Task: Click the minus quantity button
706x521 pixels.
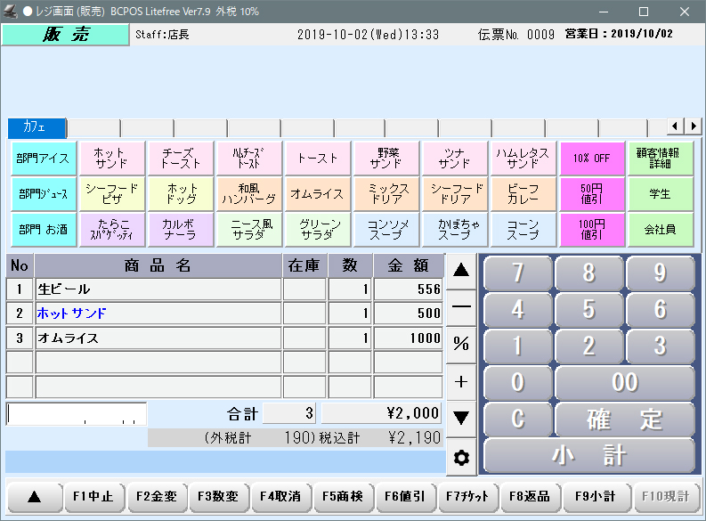Action: pos(461,305)
